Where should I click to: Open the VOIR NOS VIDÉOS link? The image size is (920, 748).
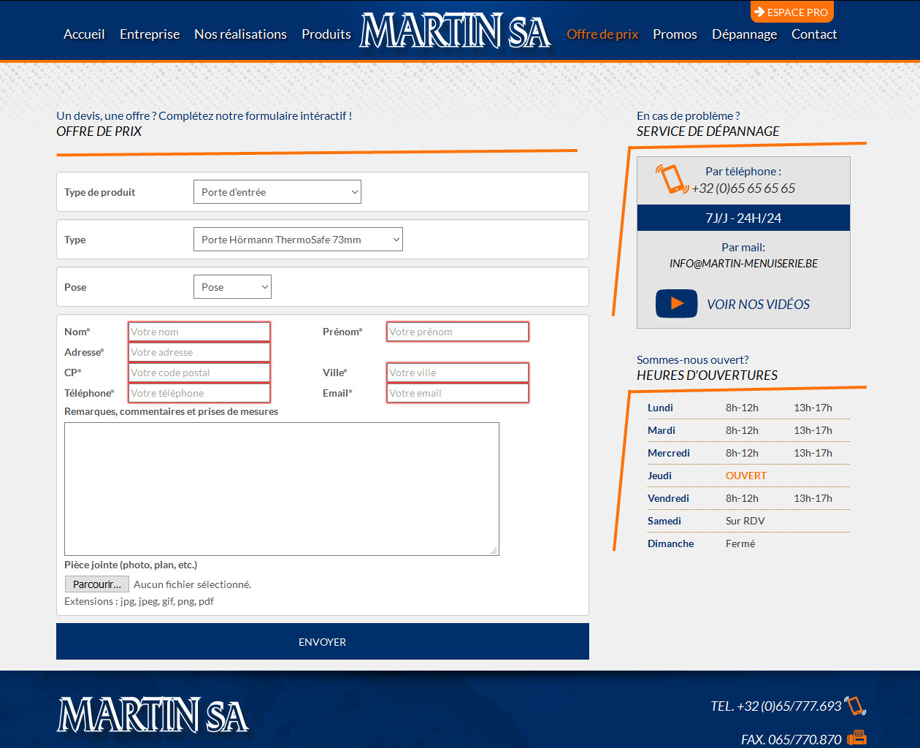point(758,305)
